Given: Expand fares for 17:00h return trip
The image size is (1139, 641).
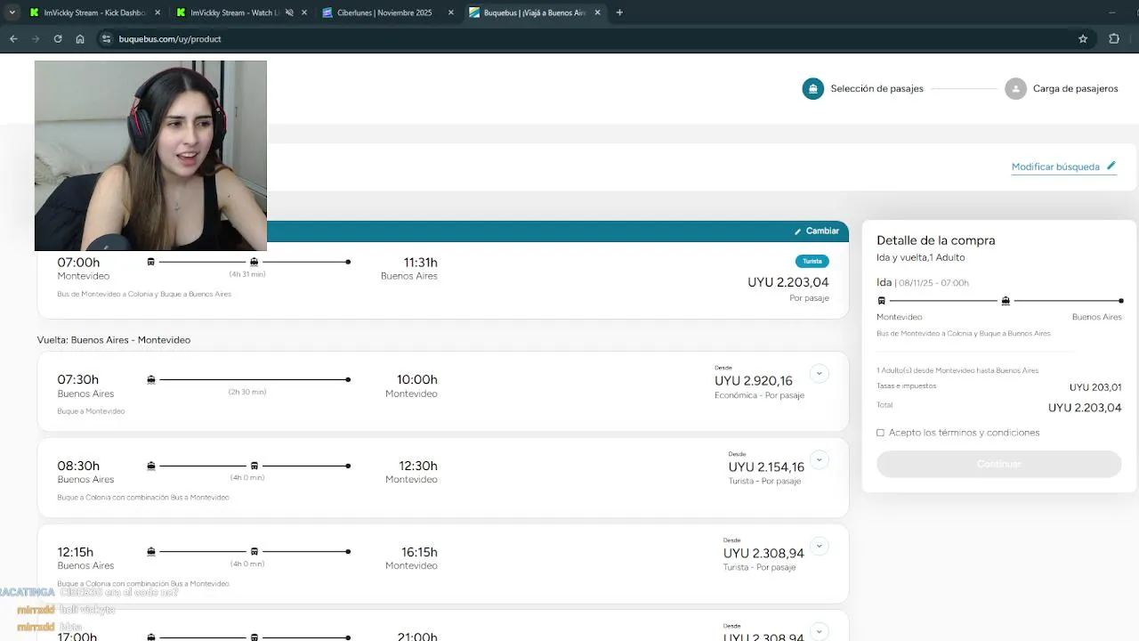Looking at the screenshot, I should coord(820,631).
